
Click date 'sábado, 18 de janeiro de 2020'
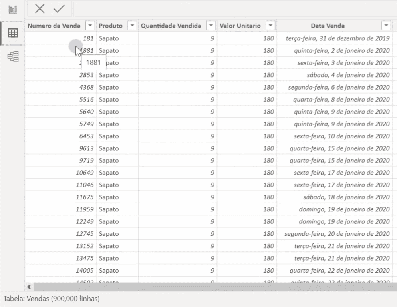346,197
